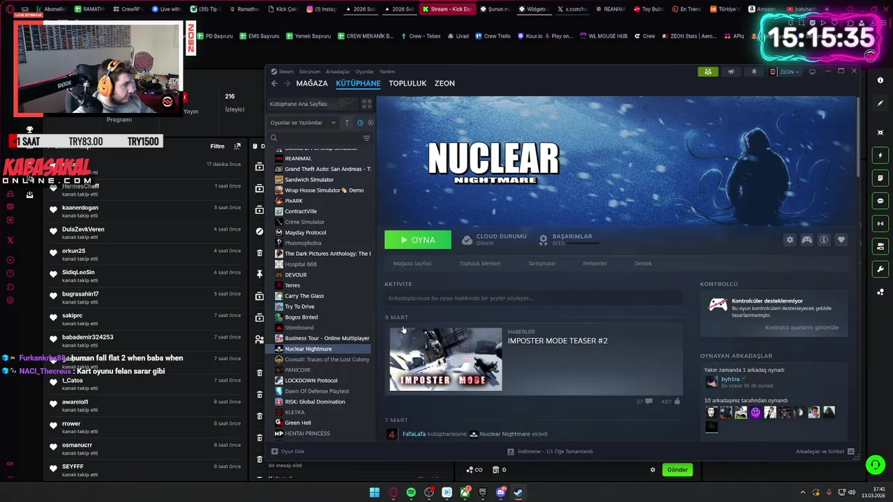Open the green friends icon in Steam header
Image resolution: width=893 pixels, height=502 pixels.
(707, 72)
